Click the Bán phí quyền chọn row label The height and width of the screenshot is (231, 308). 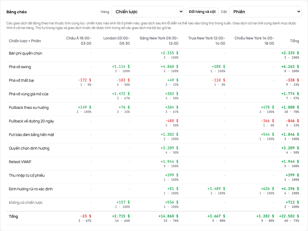[26, 53]
